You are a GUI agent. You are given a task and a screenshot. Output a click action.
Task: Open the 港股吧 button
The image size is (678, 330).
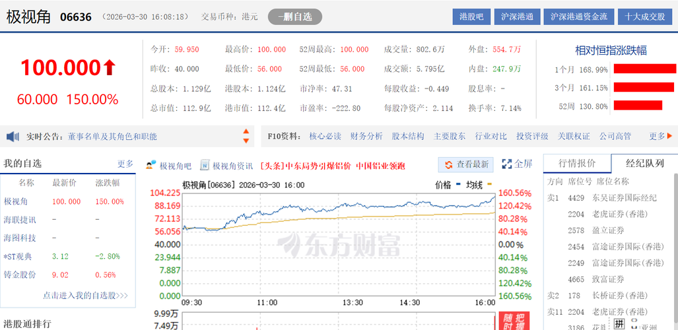click(471, 17)
